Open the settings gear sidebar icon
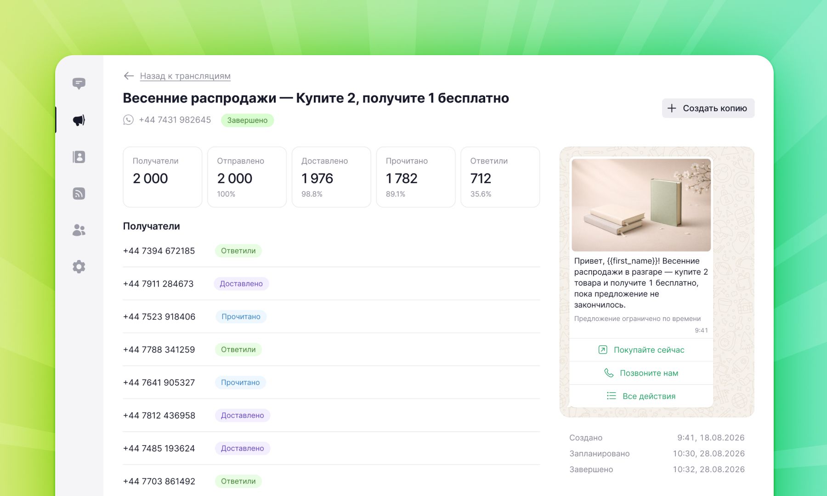The width and height of the screenshot is (827, 496). pyautogui.click(x=79, y=267)
